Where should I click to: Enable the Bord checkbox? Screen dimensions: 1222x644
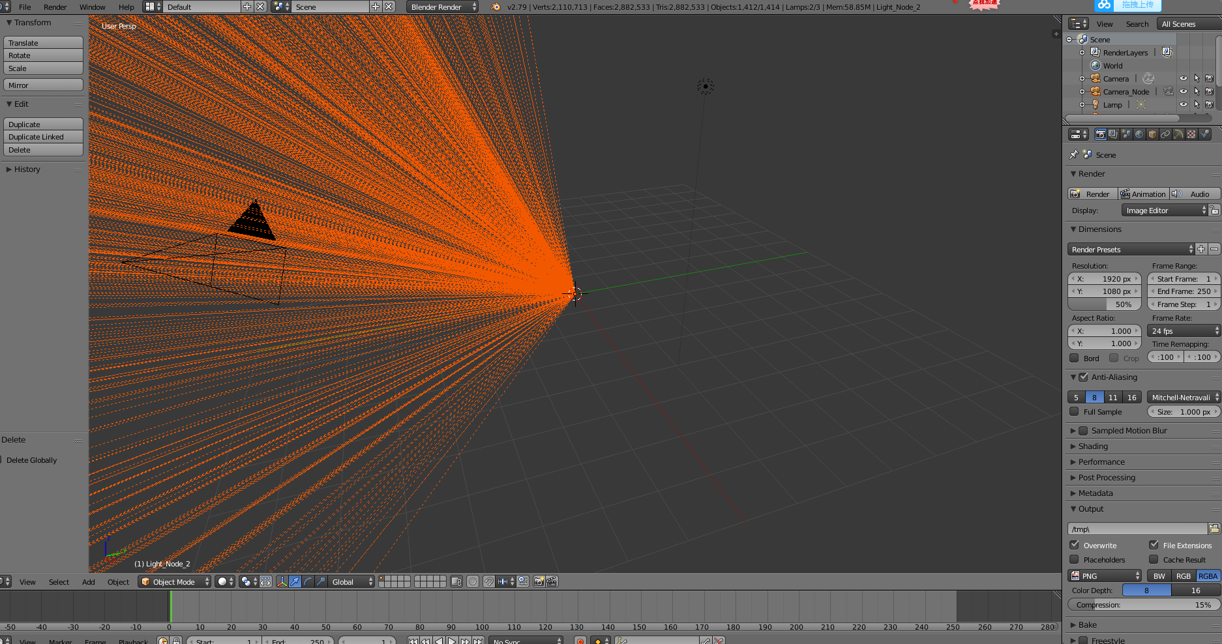[1074, 358]
